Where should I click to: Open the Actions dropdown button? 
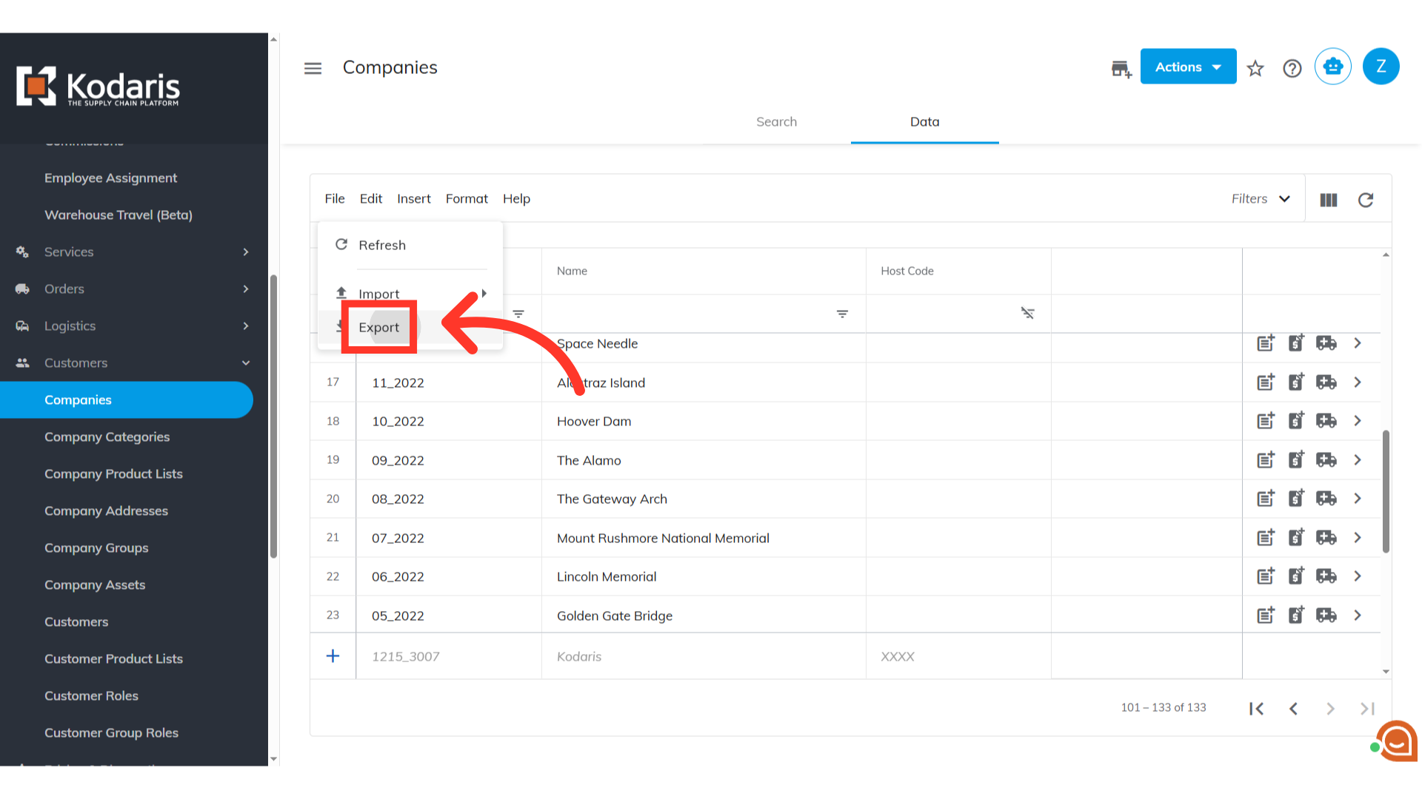pos(1188,67)
